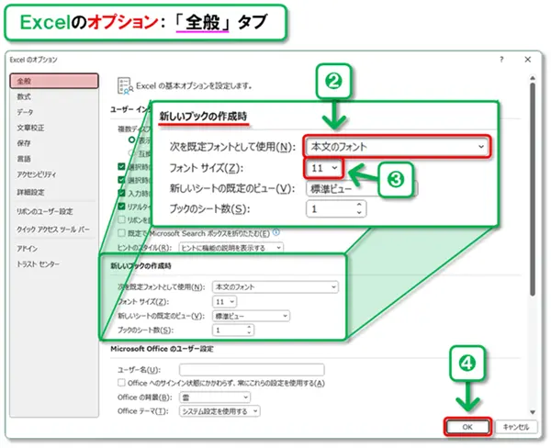Select the 全般 category in sidebar
Screen dimensions: 551x448
tap(54, 81)
